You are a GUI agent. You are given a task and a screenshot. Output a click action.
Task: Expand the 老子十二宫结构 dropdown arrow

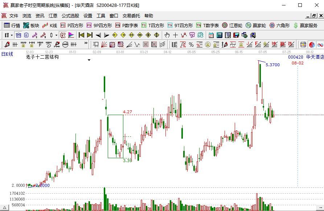(89, 60)
